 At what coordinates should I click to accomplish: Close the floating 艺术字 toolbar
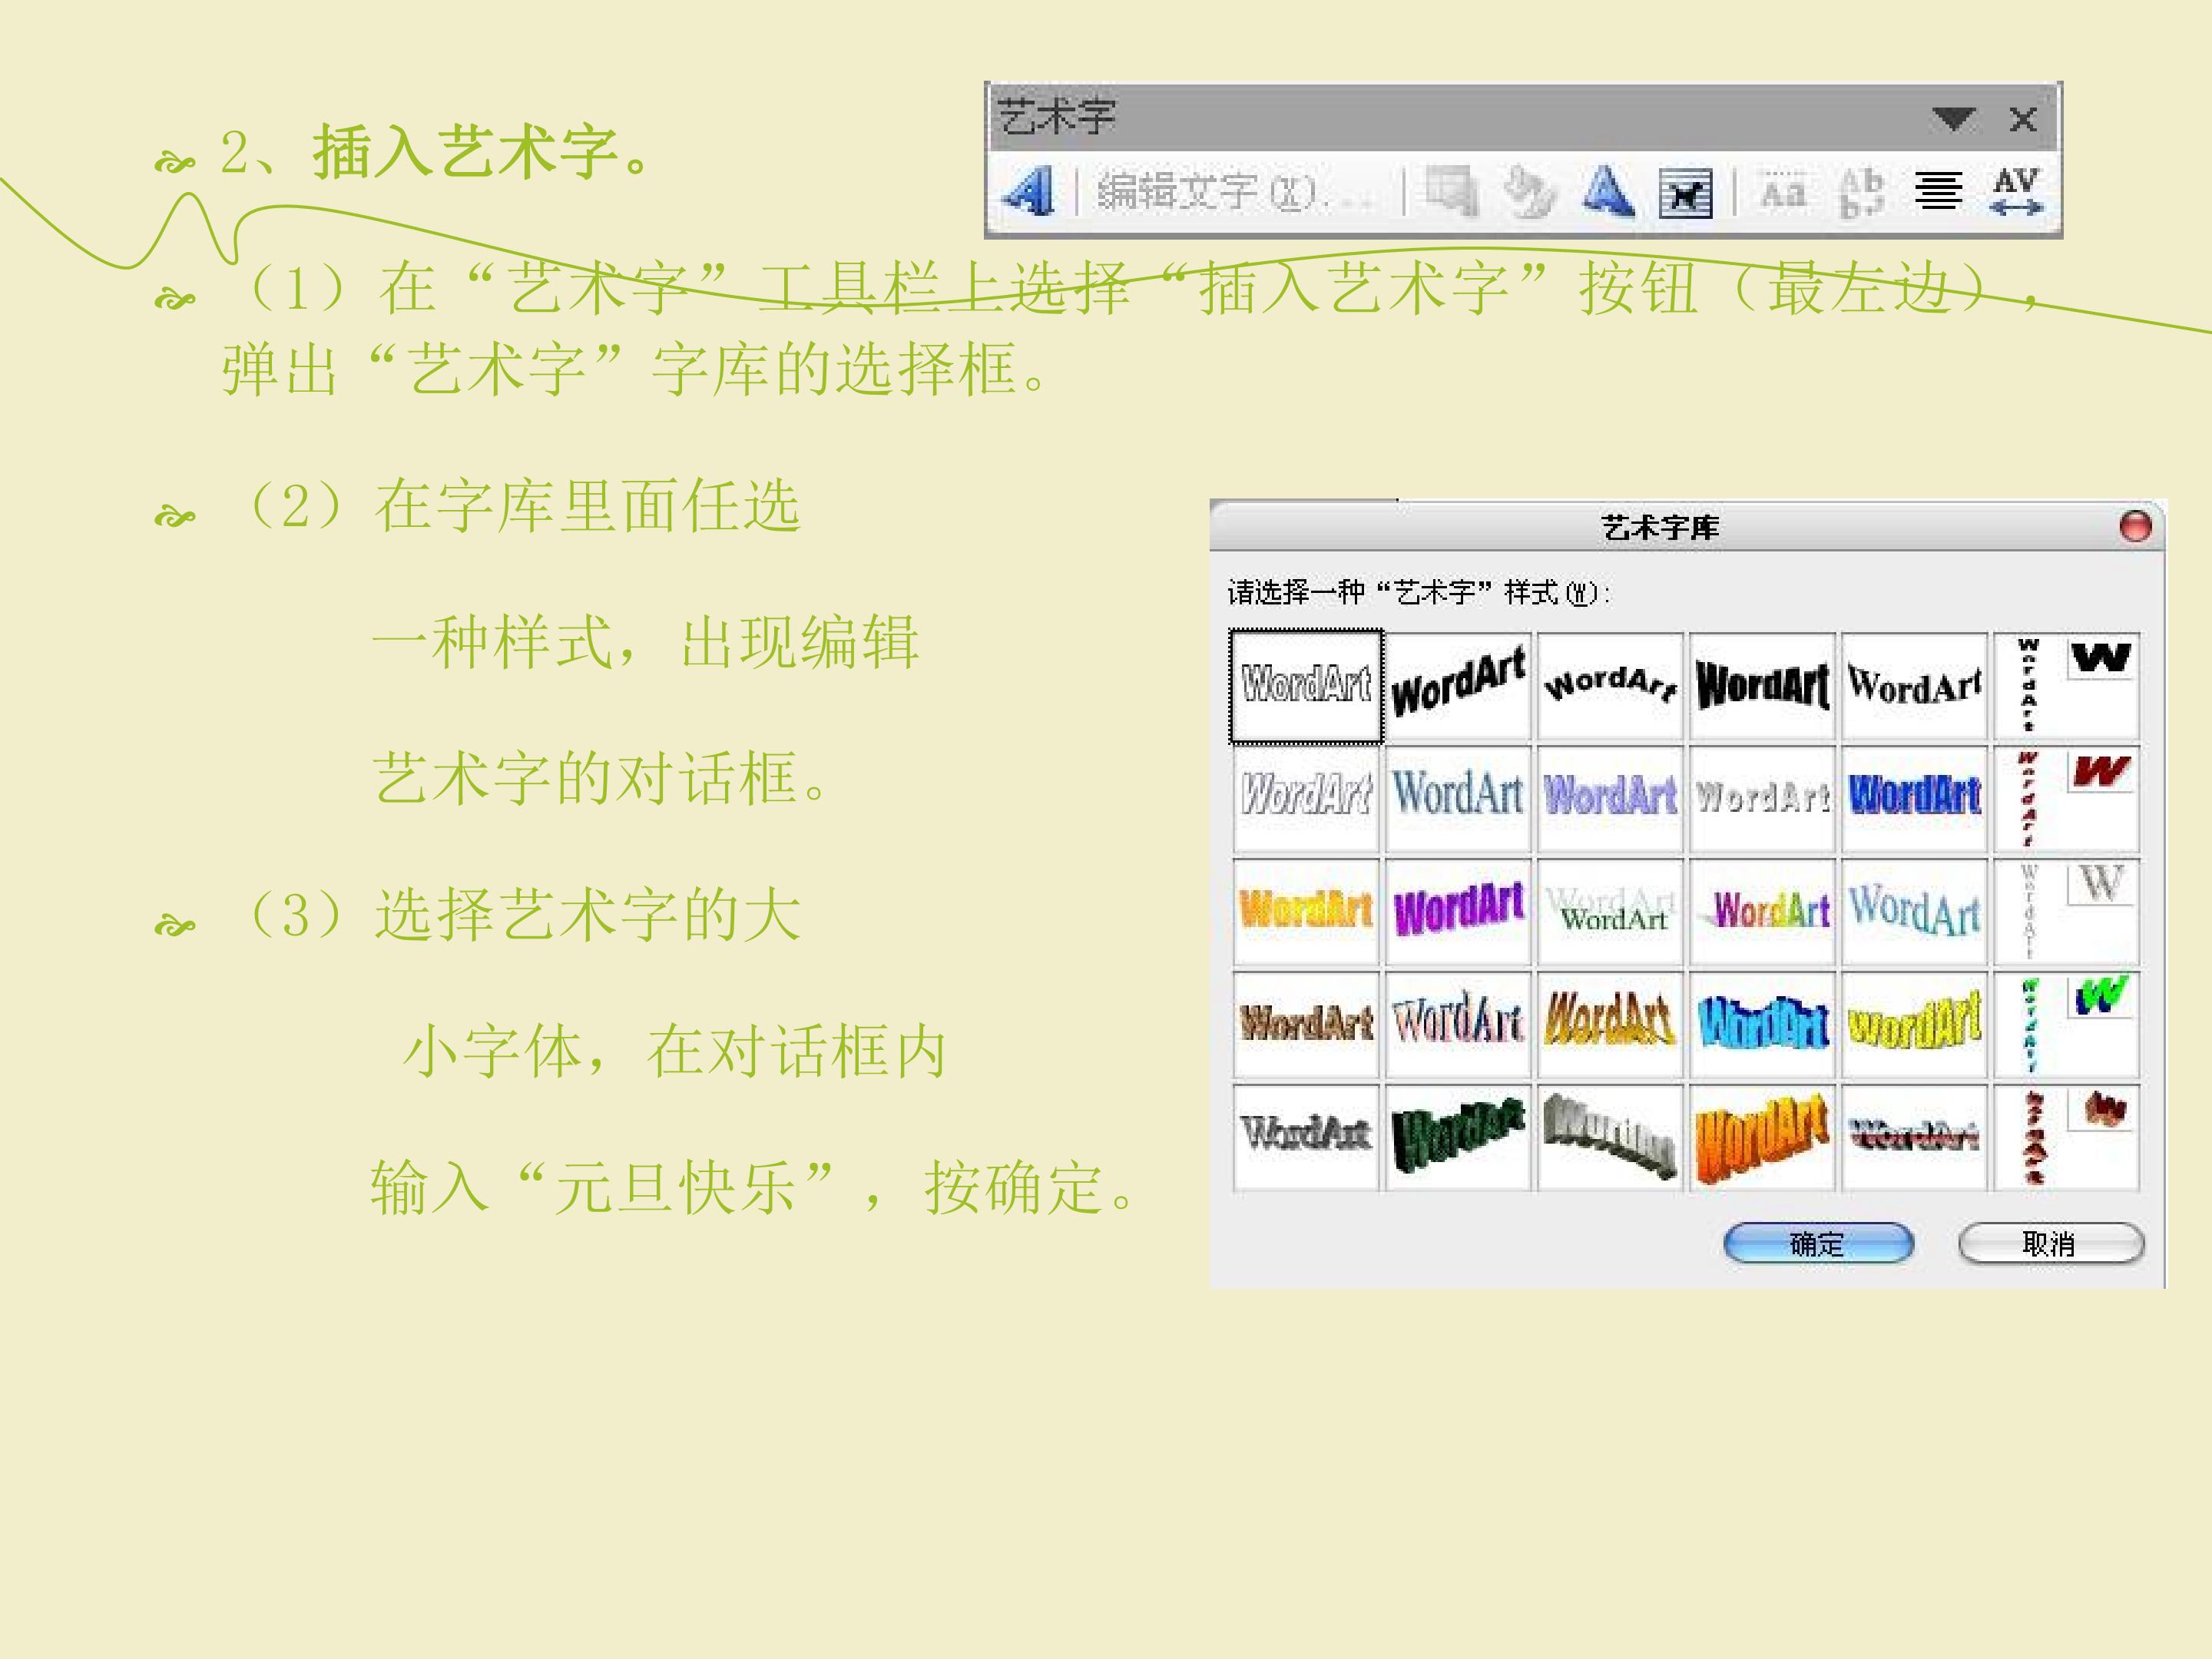coord(2023,120)
